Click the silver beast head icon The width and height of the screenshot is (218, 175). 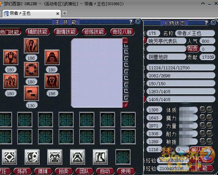pyautogui.click(x=55, y=157)
